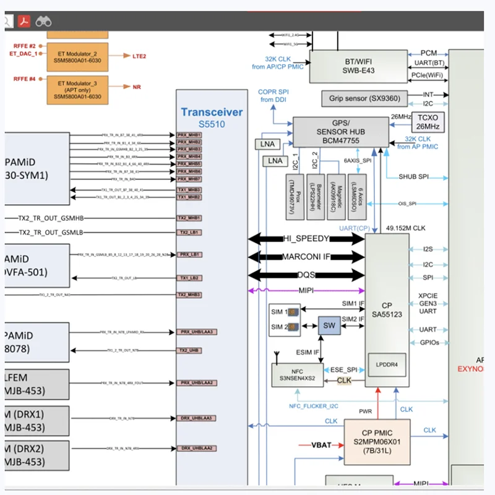Click the '6AXIS_SPI' label
495x495 pixels.
[358, 161]
